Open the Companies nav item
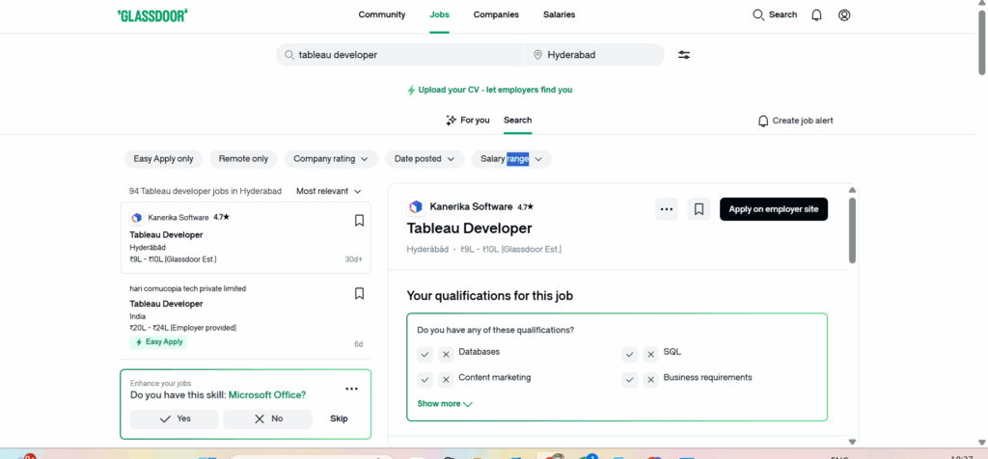Screen dimensions: 988x459 496,14
